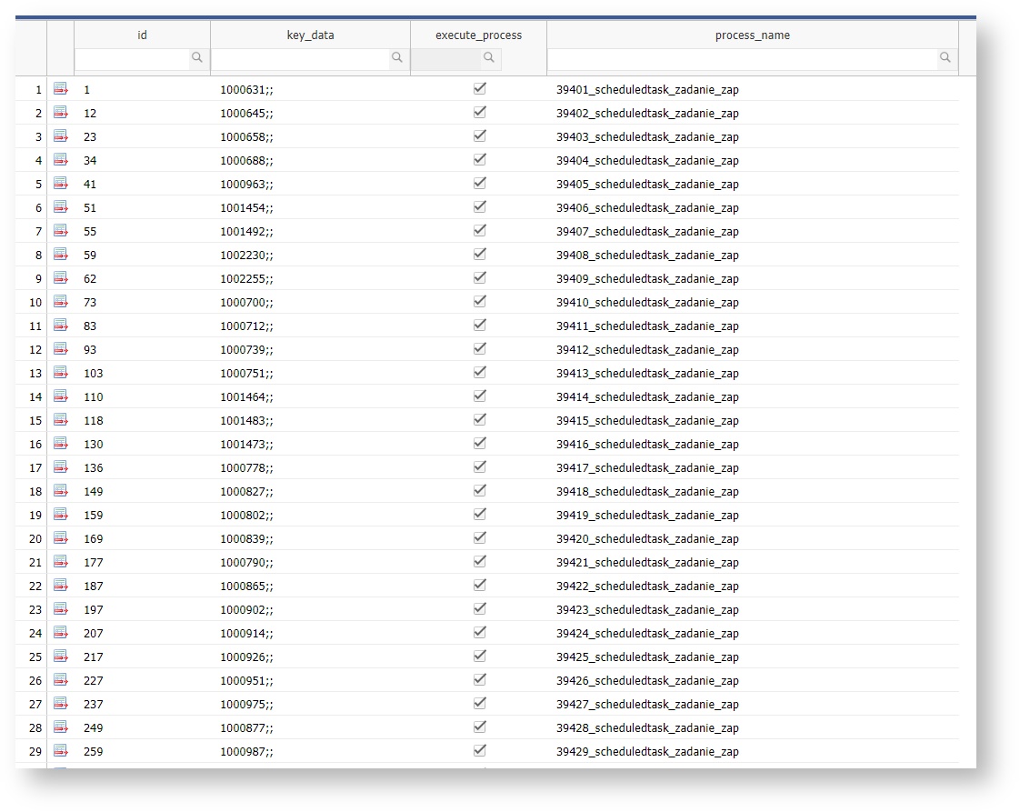The height and width of the screenshot is (812, 1020).
Task: Click the process_name column header
Action: [752, 35]
